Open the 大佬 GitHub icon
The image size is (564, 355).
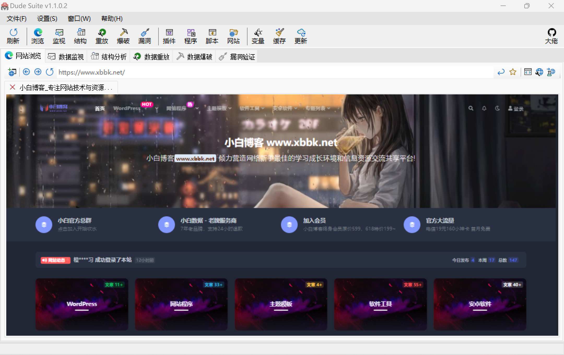[x=551, y=36]
